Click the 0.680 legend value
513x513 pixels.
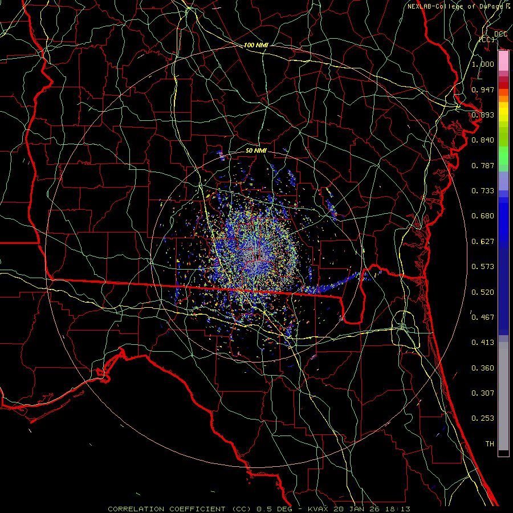click(x=483, y=216)
